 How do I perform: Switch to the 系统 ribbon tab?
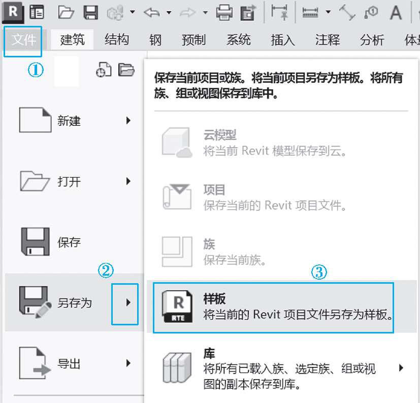(238, 40)
